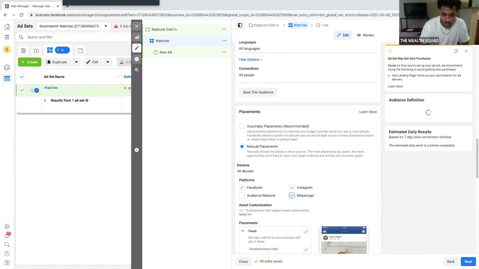Open Placements Learn More link
479x269 pixels.
[368, 112]
